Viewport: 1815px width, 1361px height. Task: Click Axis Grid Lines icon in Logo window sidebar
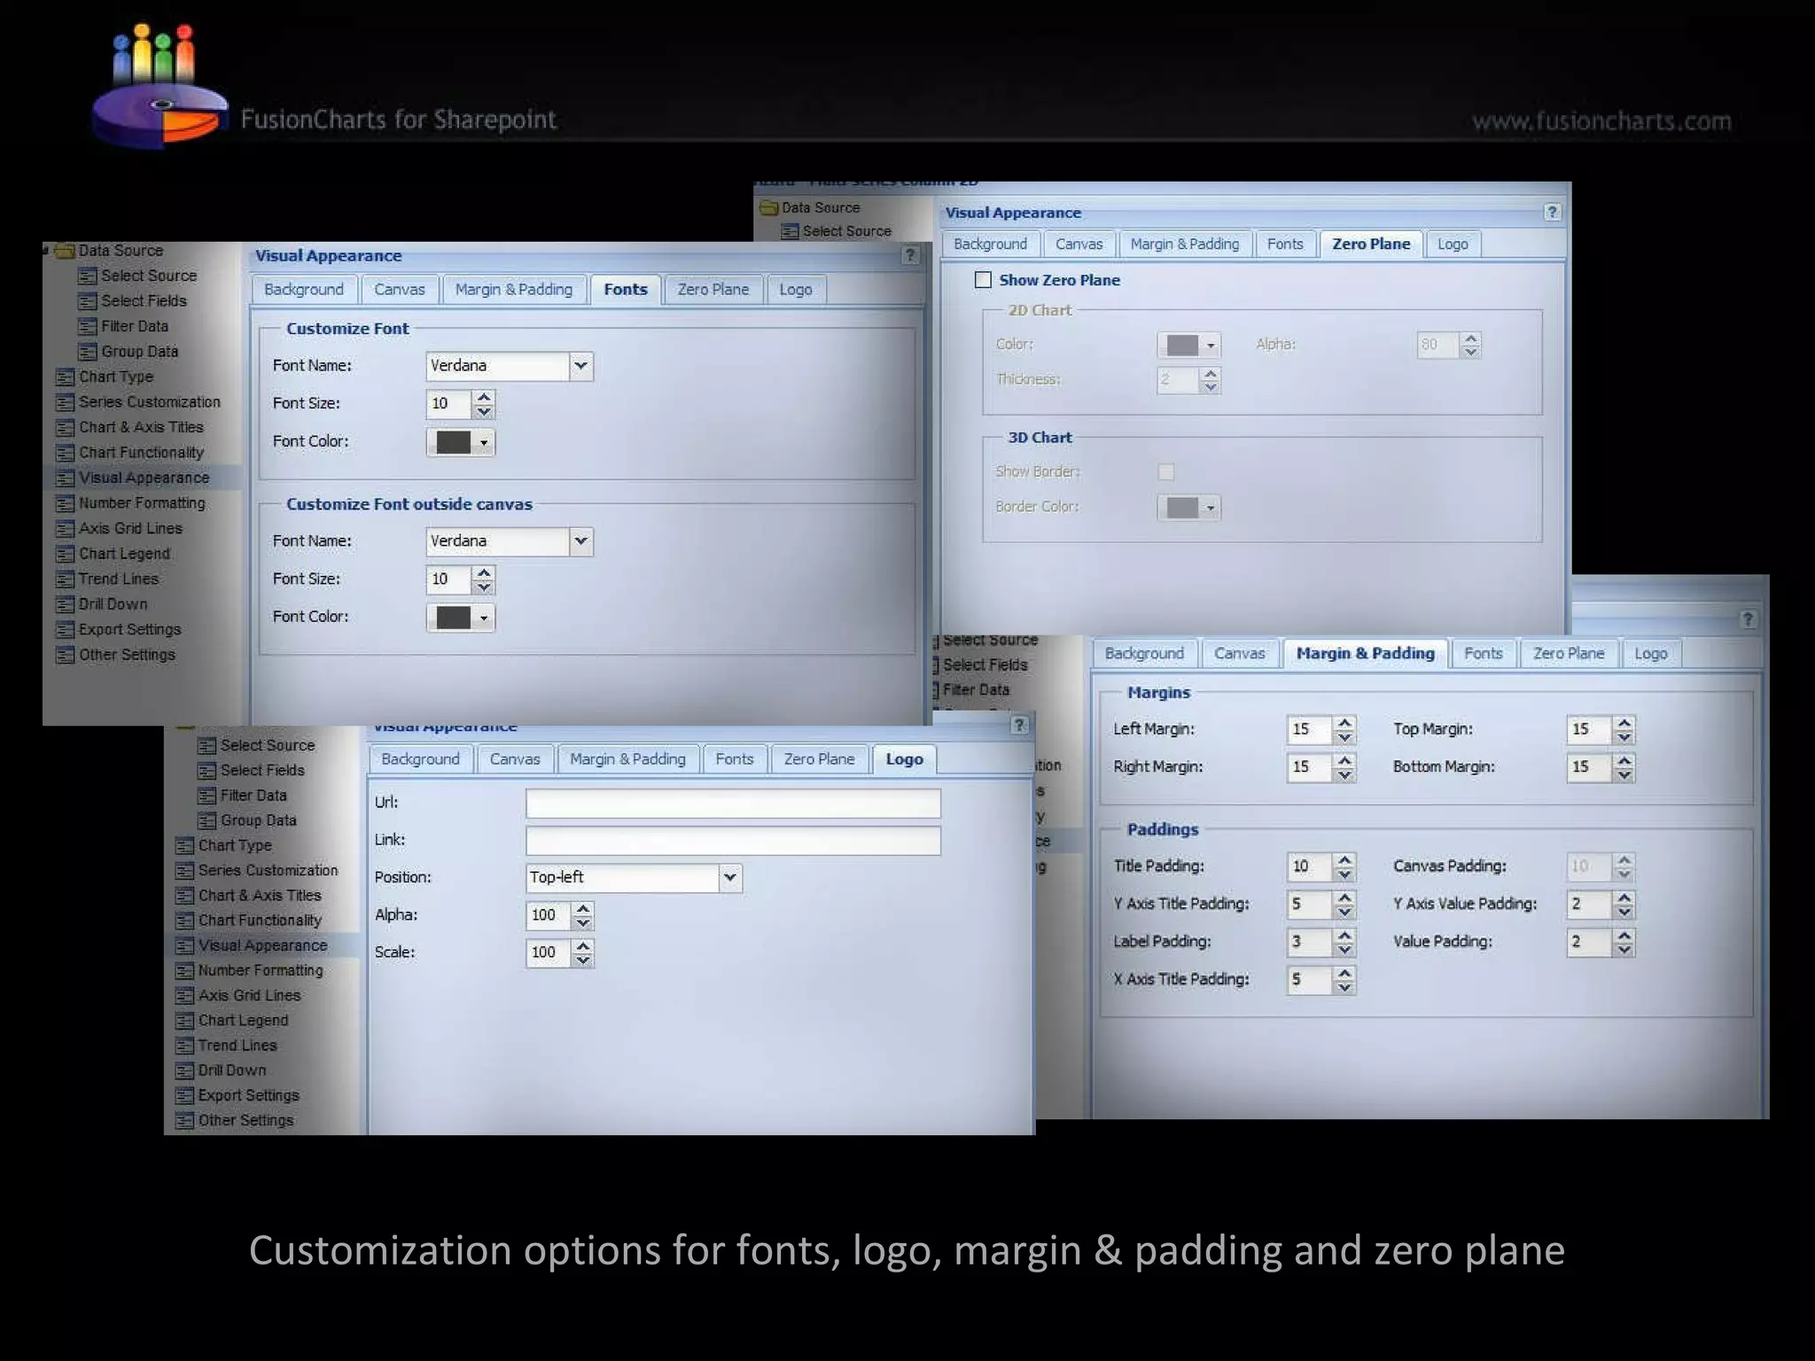[x=184, y=996]
